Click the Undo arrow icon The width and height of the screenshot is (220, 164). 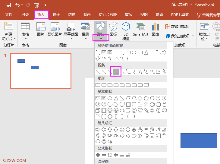[x=17, y=5]
